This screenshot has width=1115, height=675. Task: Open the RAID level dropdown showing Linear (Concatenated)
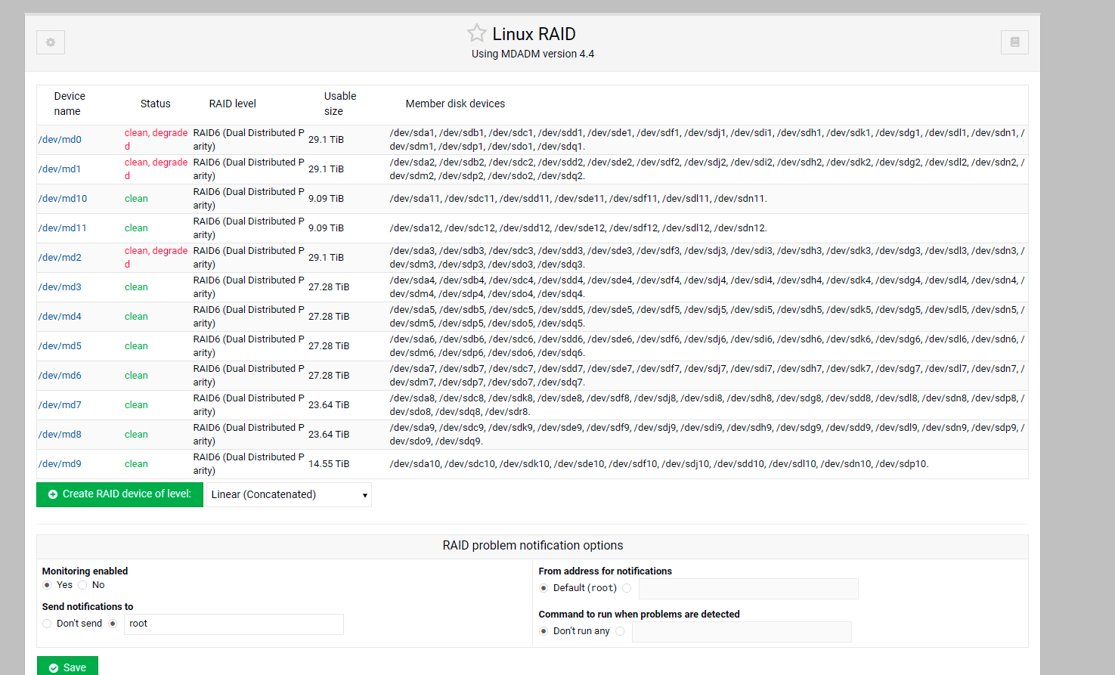[x=289, y=494]
